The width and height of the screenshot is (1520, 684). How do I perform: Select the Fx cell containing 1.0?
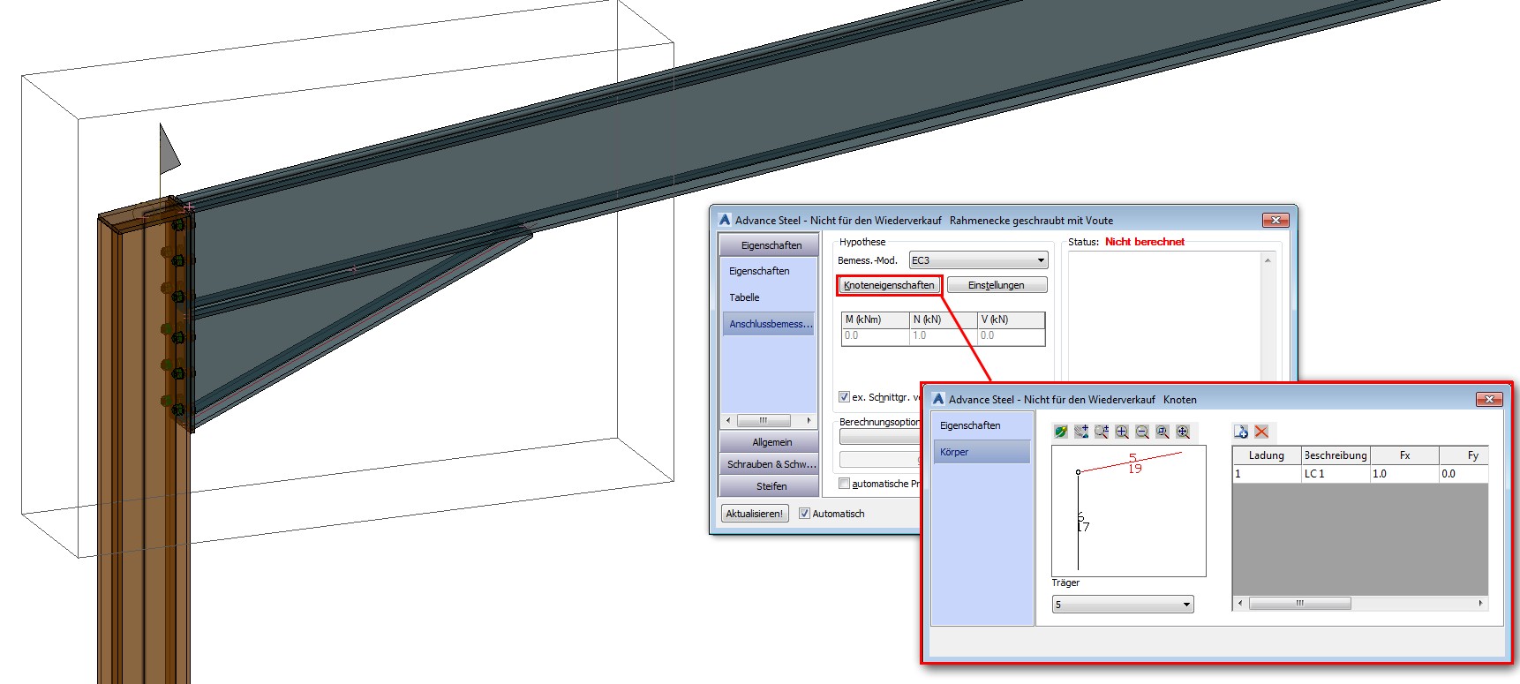pyautogui.click(x=1404, y=474)
